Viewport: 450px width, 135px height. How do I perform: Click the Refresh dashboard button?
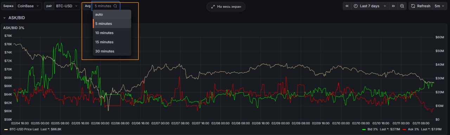click(x=420, y=6)
